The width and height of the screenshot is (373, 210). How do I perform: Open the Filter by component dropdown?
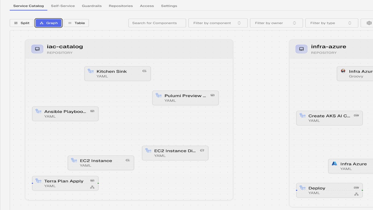click(x=218, y=23)
